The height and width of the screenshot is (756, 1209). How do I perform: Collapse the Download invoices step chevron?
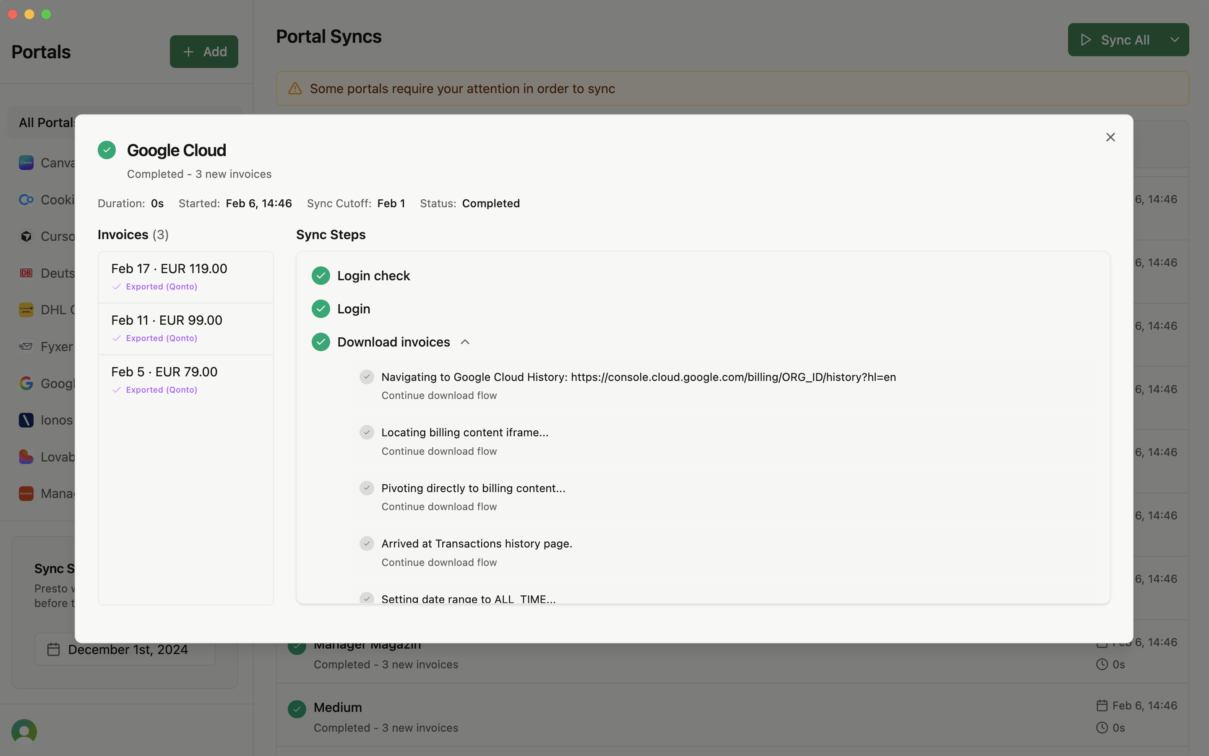coord(465,342)
